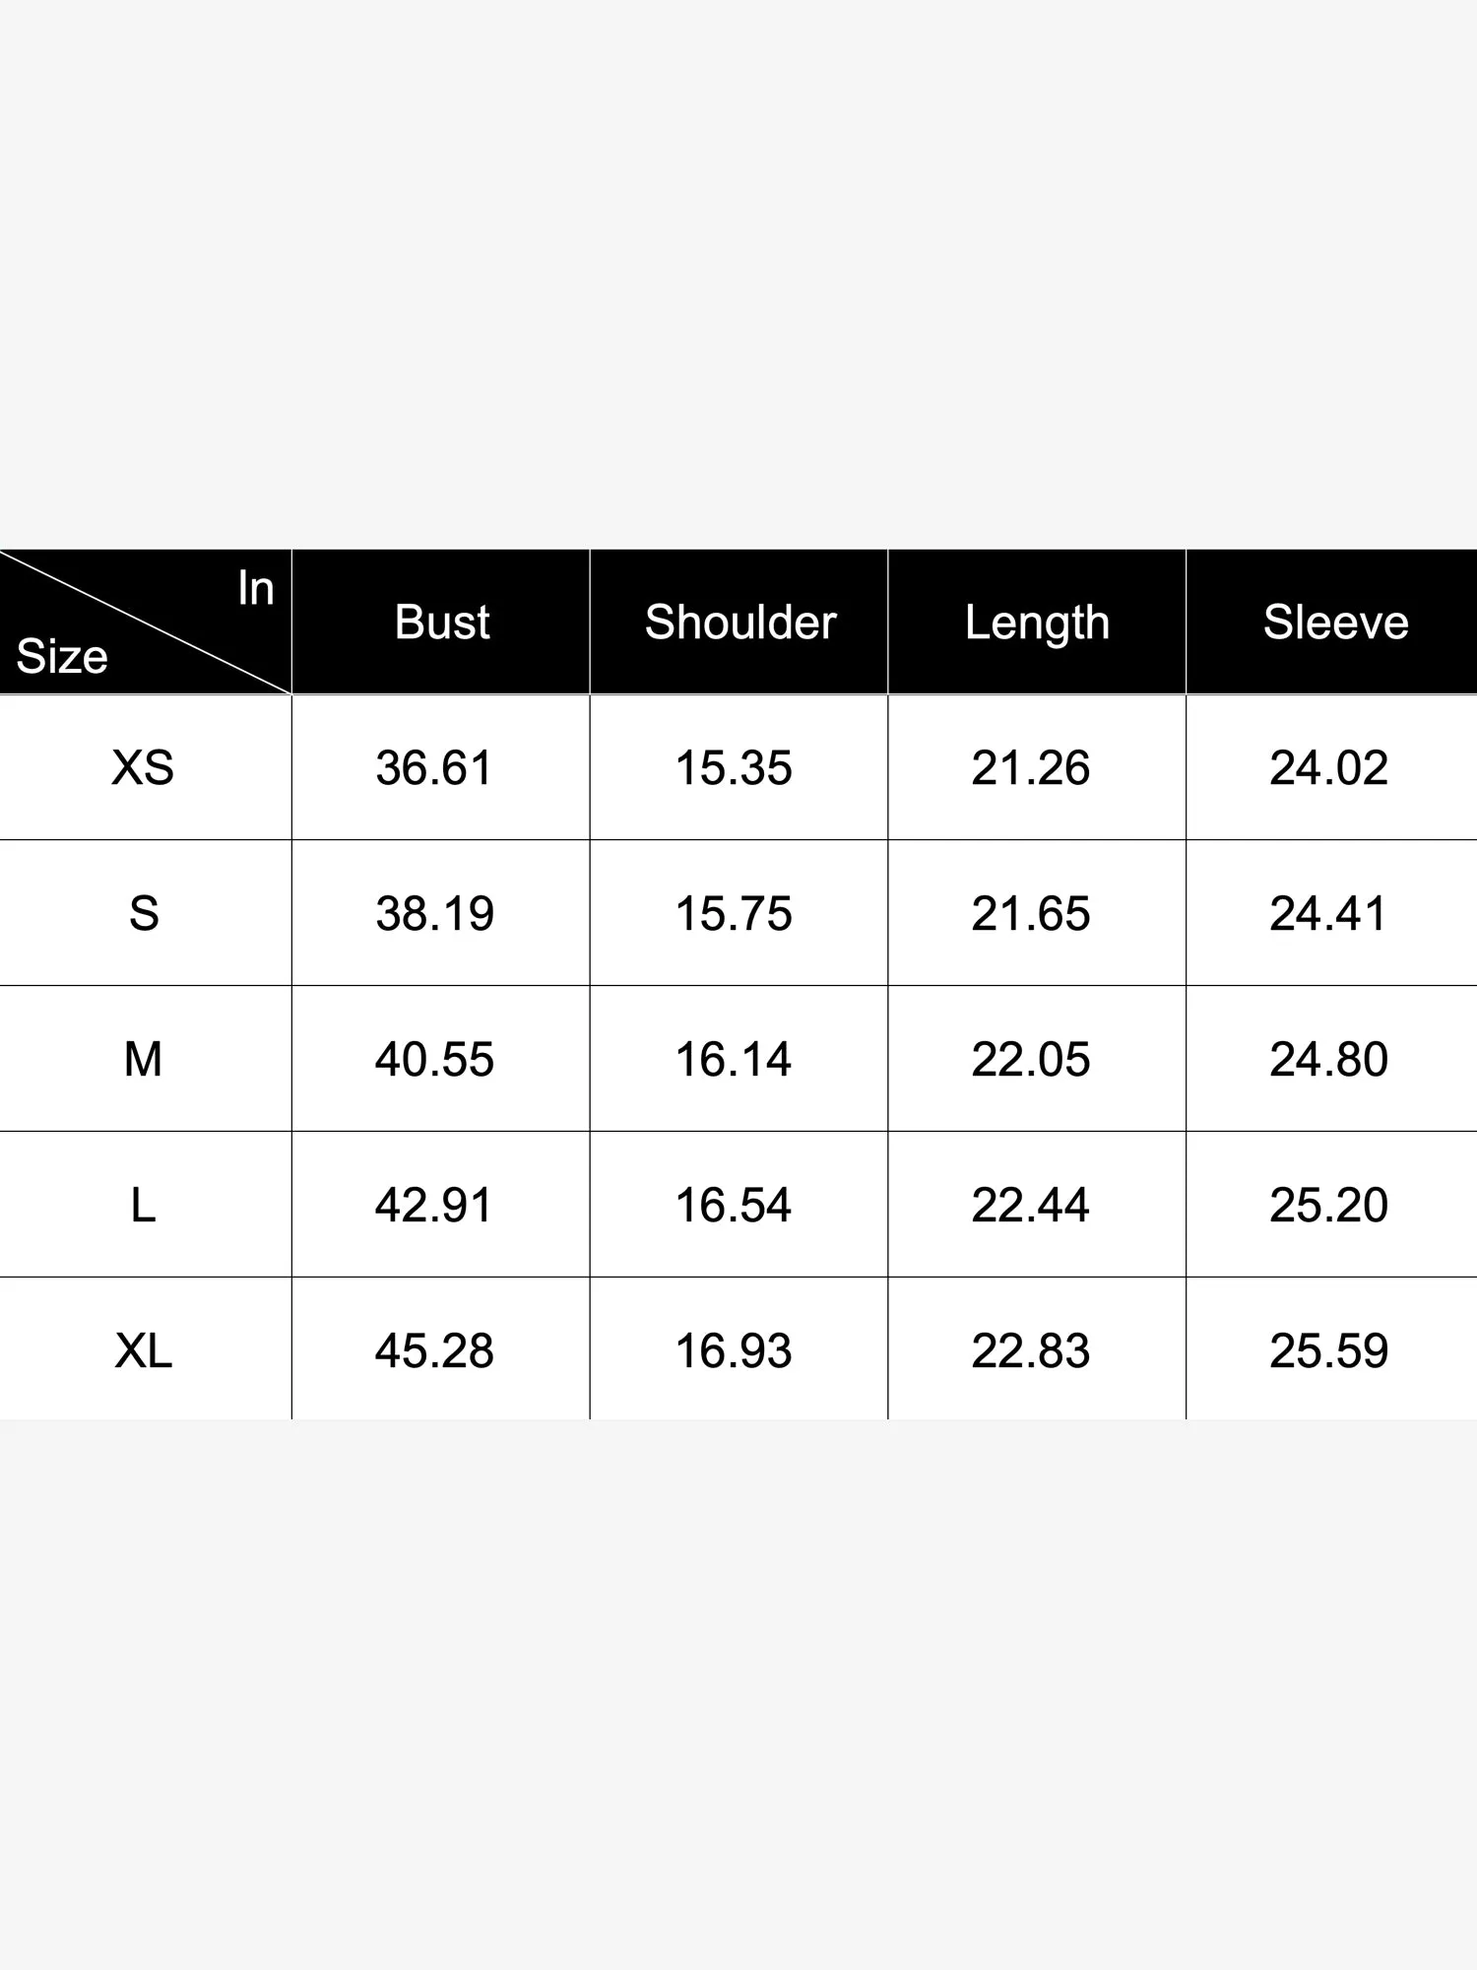Click the Bust column header

click(x=442, y=623)
